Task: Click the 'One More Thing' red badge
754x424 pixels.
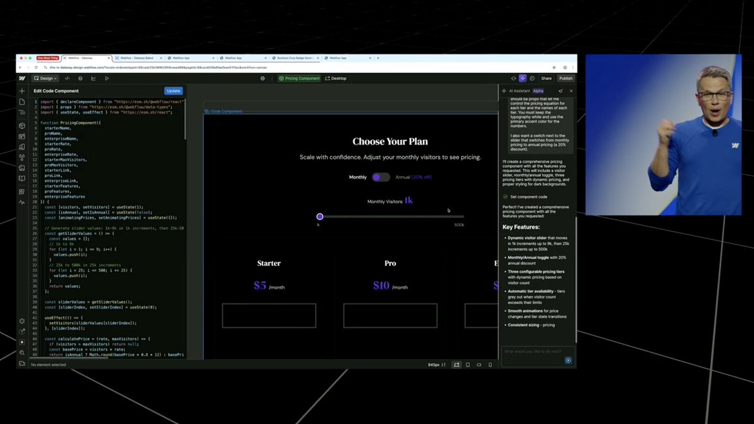Action: point(48,58)
